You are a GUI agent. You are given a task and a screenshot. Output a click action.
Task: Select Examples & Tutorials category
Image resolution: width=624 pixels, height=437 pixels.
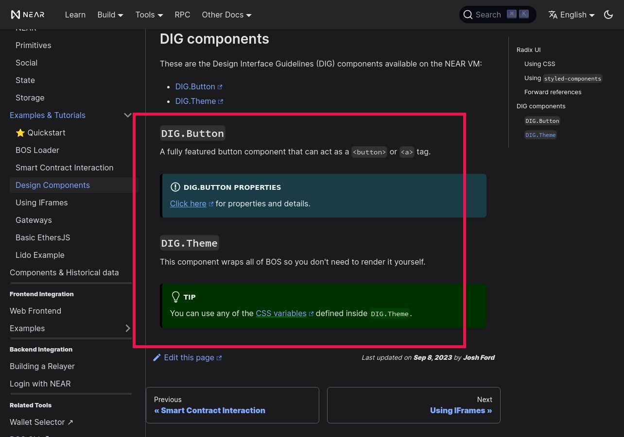click(48, 115)
